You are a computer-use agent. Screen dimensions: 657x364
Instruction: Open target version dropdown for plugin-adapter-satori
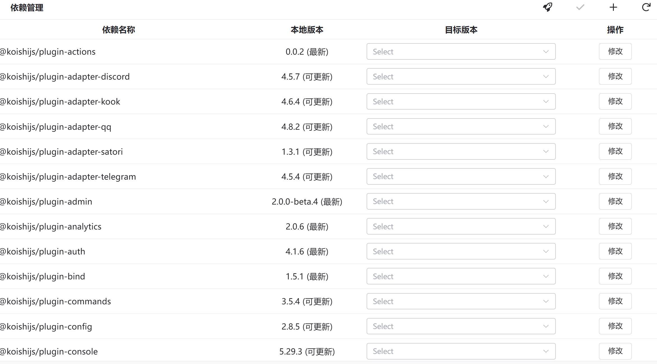click(461, 152)
